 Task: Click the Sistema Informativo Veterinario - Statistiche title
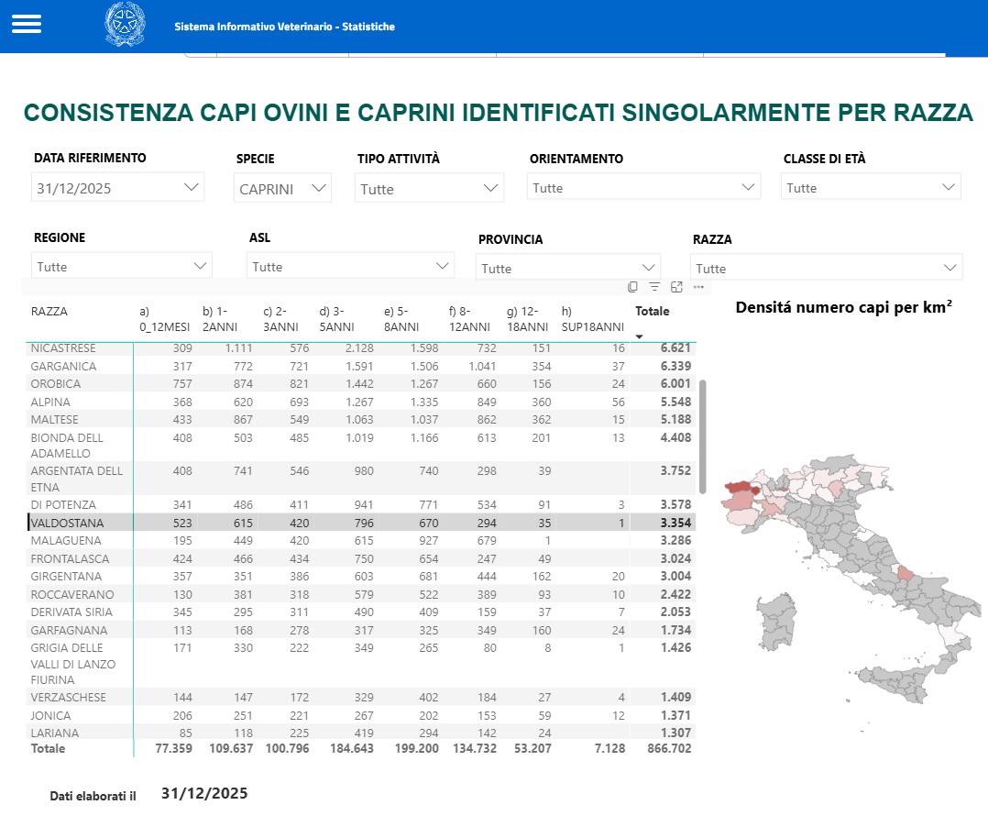(x=285, y=27)
